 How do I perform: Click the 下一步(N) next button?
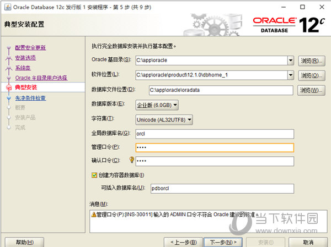coord(223,243)
